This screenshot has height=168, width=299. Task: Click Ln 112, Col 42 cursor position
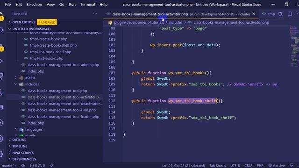pos(184,166)
